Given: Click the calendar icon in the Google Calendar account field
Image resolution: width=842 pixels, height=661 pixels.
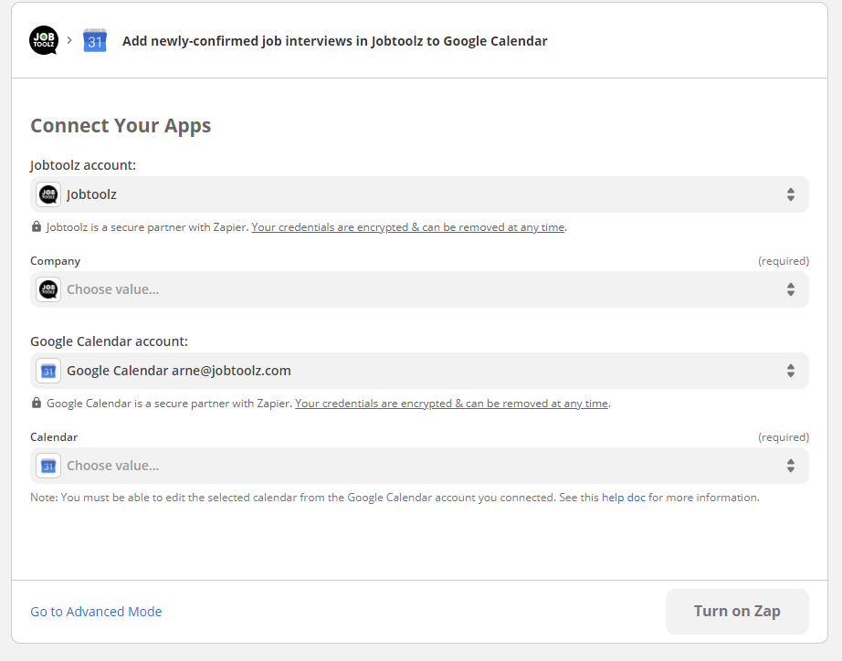Looking at the screenshot, I should point(48,371).
